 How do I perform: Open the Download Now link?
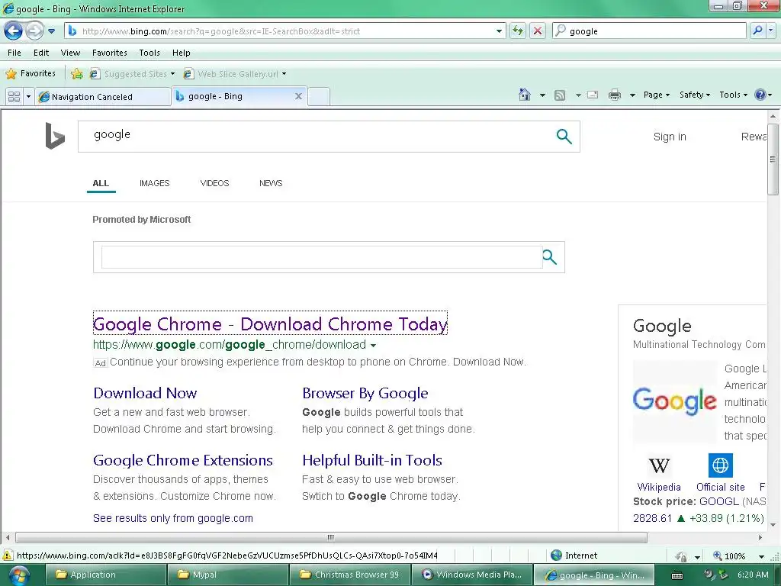tap(145, 393)
